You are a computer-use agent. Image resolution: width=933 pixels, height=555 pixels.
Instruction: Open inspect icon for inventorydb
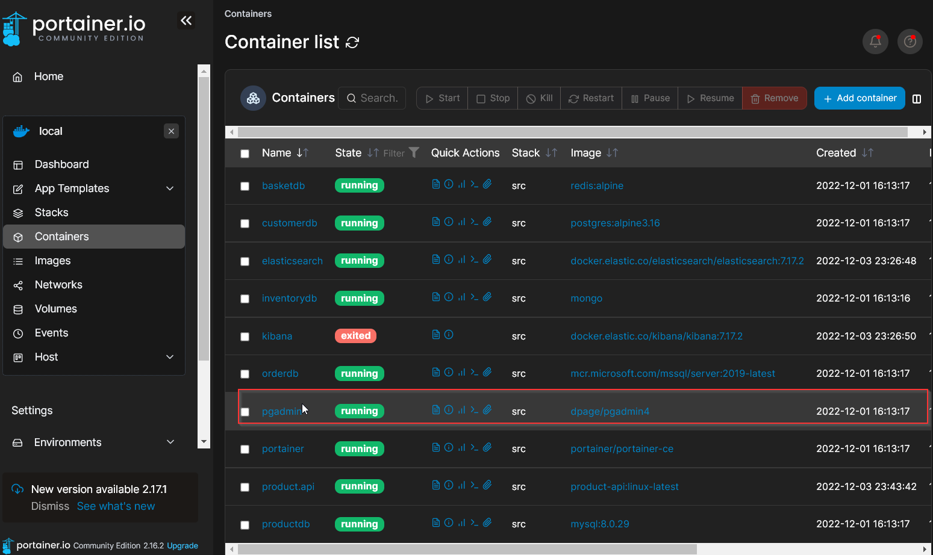click(x=449, y=297)
